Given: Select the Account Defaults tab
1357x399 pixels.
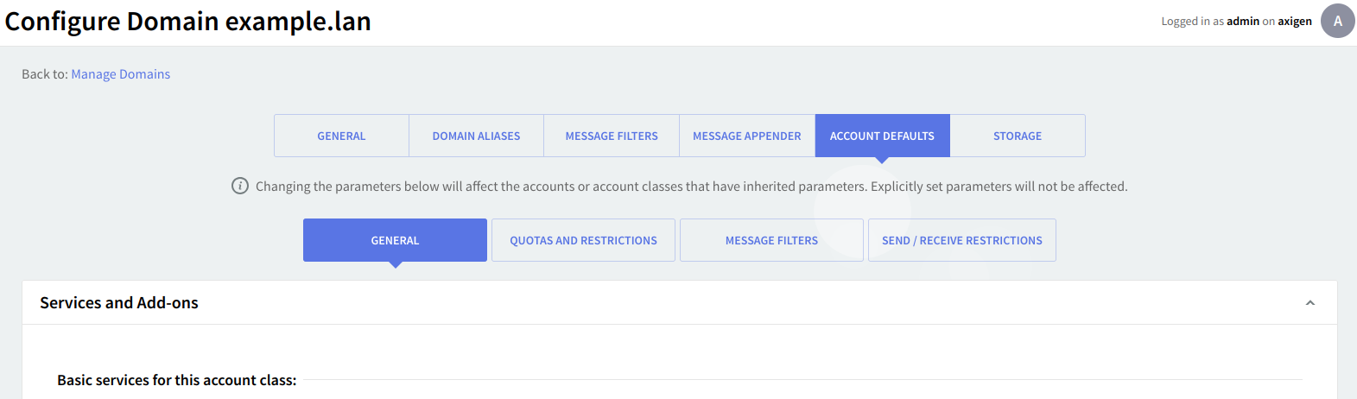Looking at the screenshot, I should (882, 136).
